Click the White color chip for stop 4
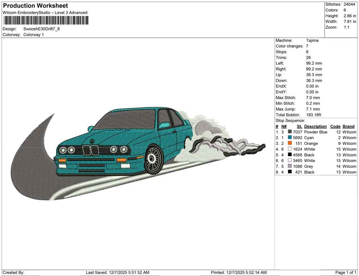 289,149
